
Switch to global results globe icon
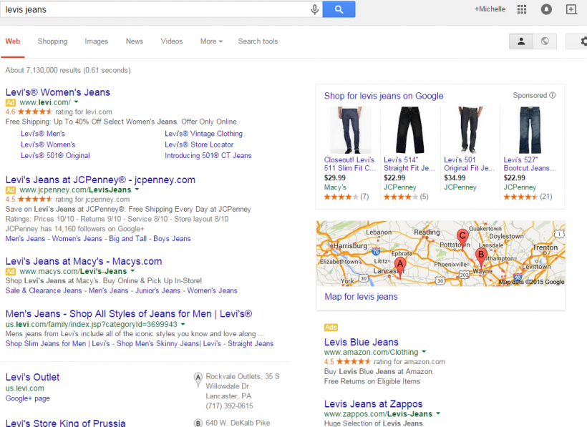(x=545, y=41)
